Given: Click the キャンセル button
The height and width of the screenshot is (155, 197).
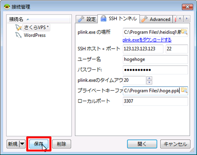Looking at the screenshot, I should pos(175,144).
